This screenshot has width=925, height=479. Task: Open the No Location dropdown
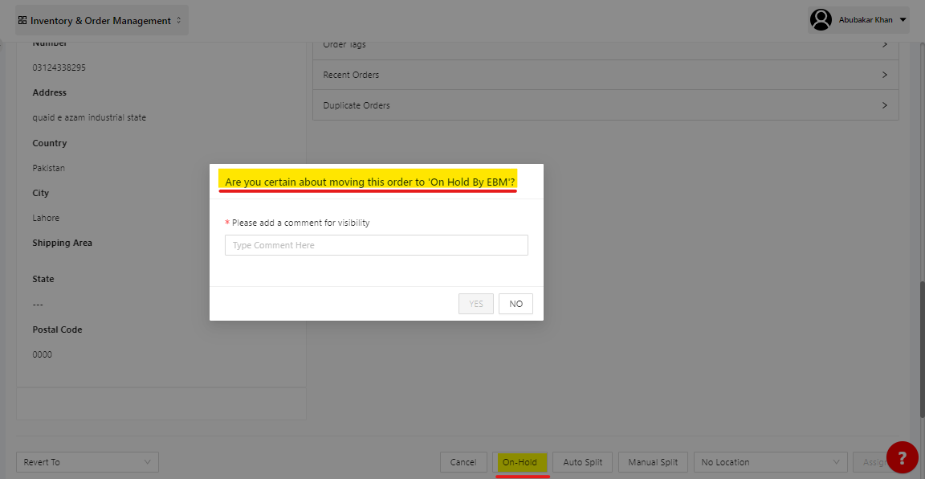[770, 462]
